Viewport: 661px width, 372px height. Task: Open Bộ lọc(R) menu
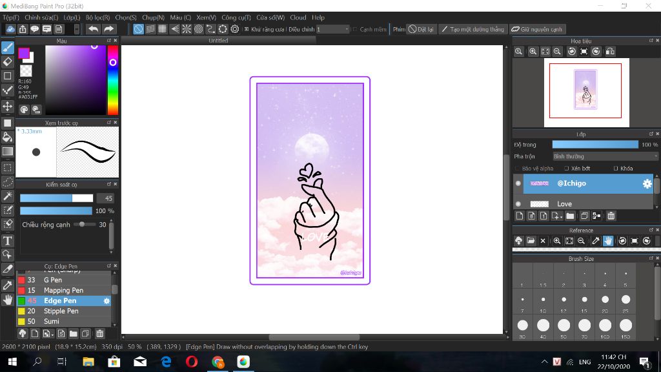tap(97, 17)
